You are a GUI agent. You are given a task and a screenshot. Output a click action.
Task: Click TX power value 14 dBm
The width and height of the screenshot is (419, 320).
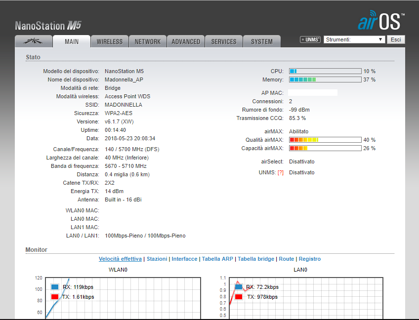click(114, 191)
